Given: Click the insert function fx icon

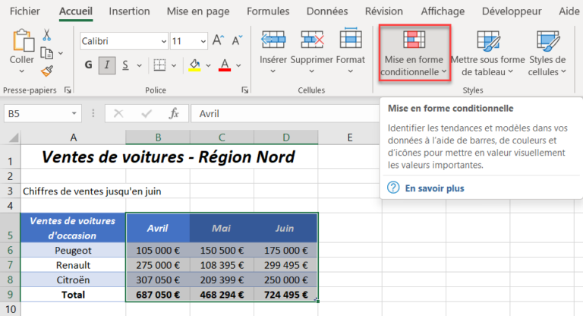Looking at the screenshot, I should pyautogui.click(x=174, y=113).
